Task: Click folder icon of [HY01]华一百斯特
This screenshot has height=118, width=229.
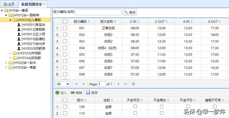Action: tap(10, 15)
